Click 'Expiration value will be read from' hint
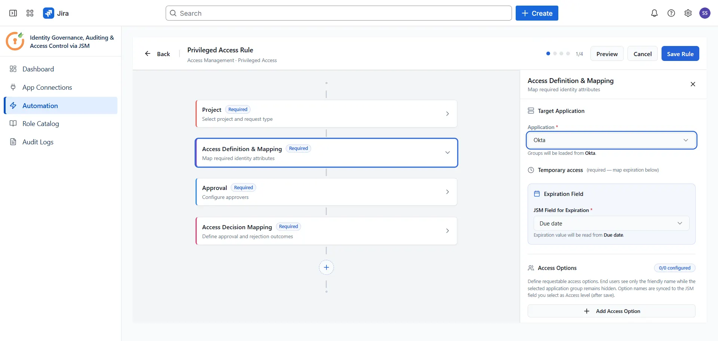Screen dimensions: 718x341 point(579,235)
